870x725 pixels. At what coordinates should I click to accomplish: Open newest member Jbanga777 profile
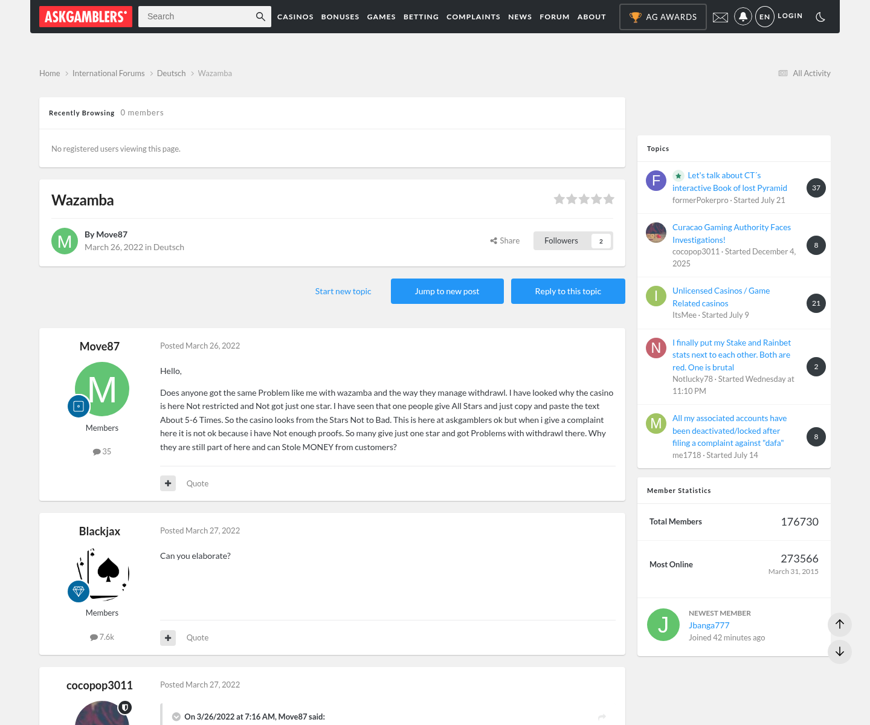[709, 625]
